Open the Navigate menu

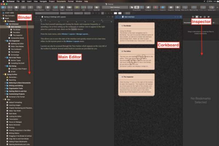pyautogui.click(x=43, y=1)
